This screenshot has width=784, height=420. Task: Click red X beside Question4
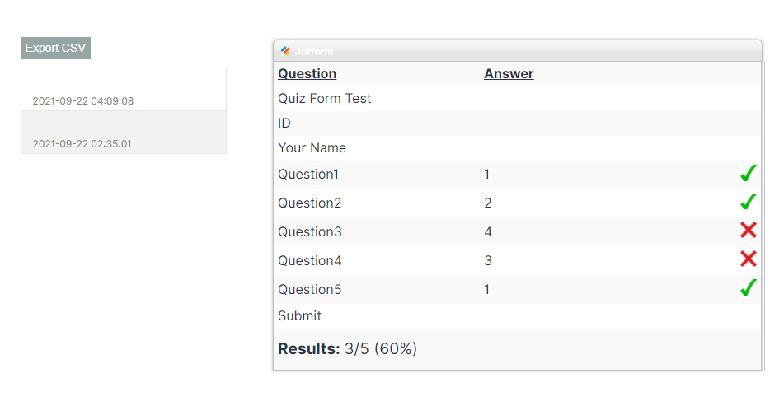point(748,260)
